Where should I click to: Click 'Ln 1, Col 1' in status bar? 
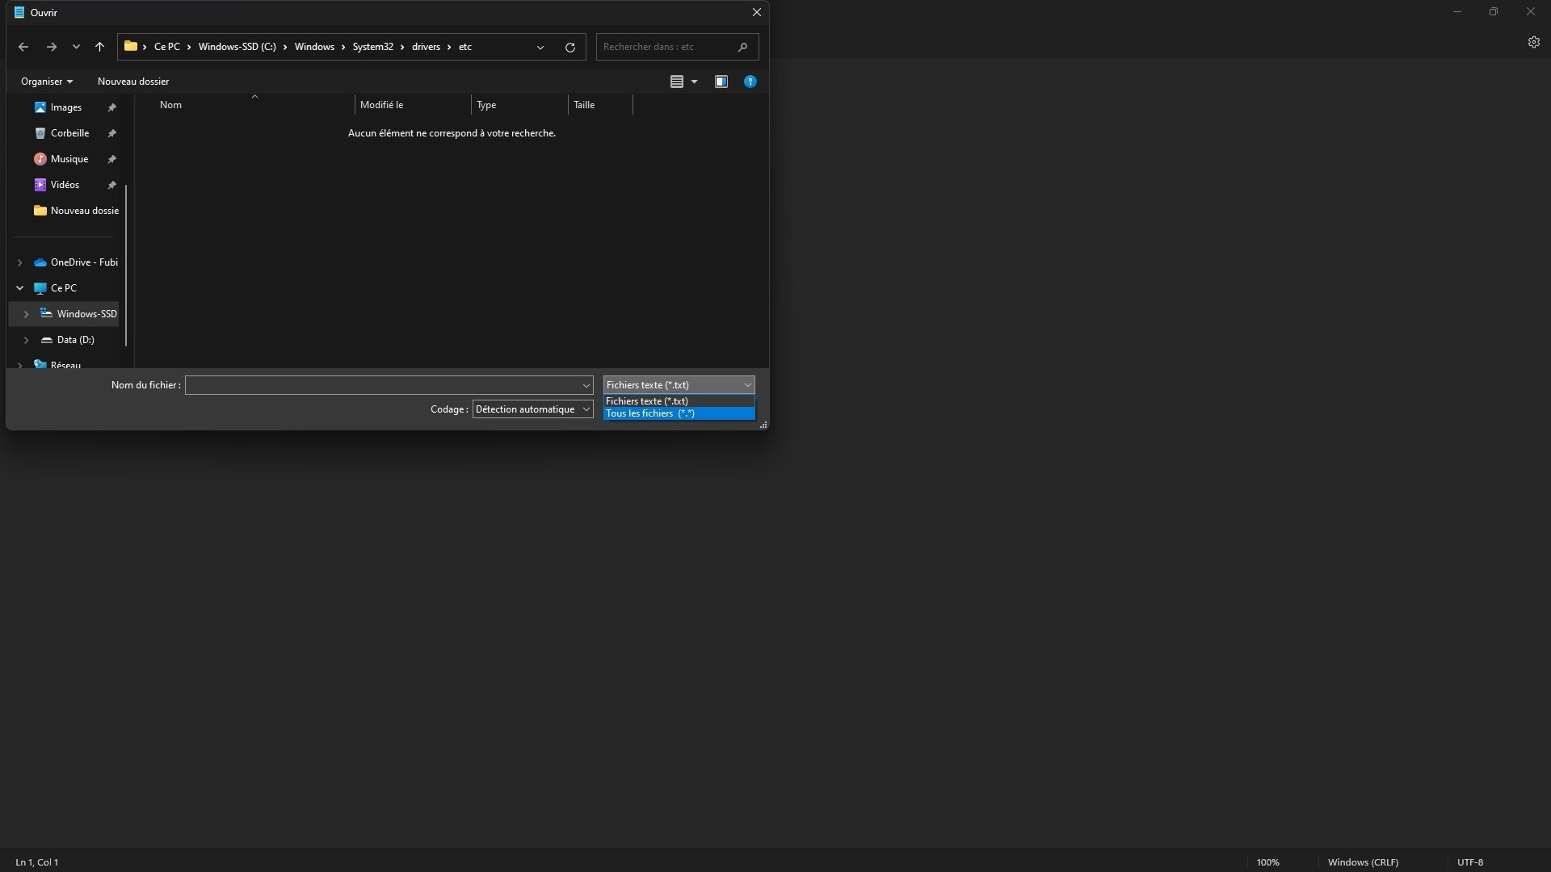click(x=37, y=862)
